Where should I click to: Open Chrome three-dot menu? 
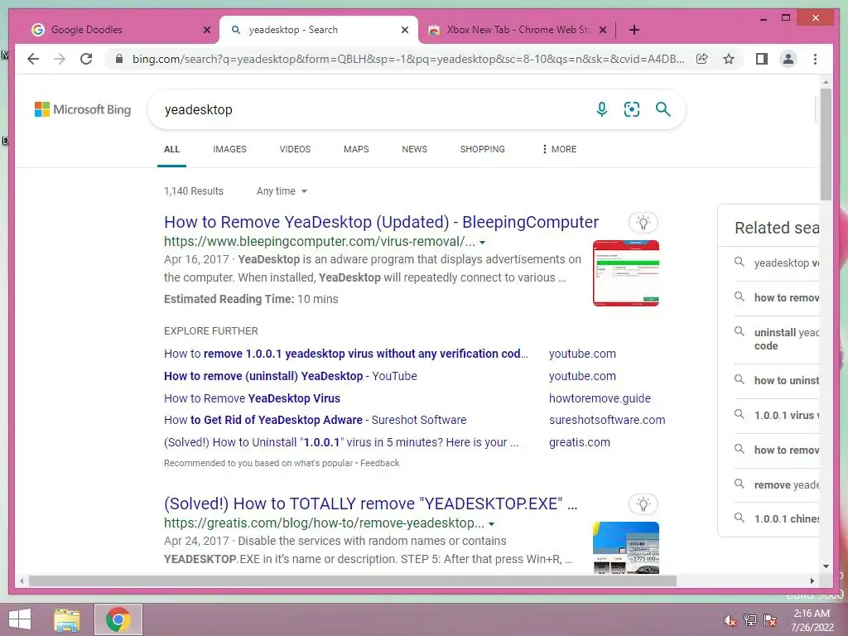(815, 59)
